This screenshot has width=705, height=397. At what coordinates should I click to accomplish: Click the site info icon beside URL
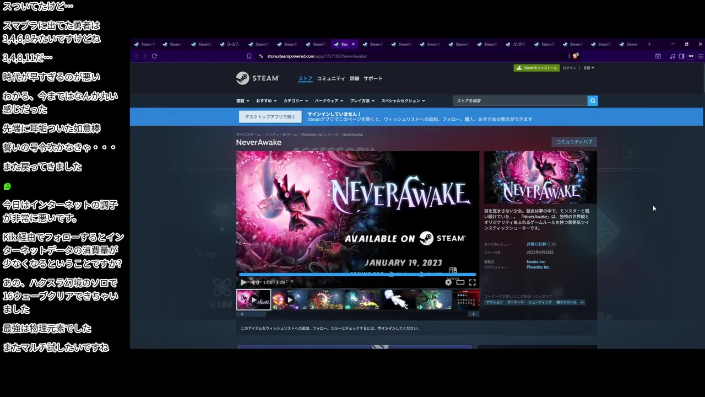point(262,56)
